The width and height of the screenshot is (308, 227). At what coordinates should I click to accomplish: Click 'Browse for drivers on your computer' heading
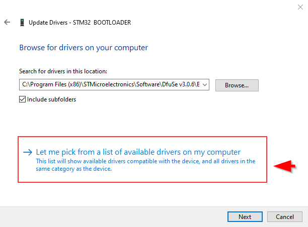pos(84,48)
